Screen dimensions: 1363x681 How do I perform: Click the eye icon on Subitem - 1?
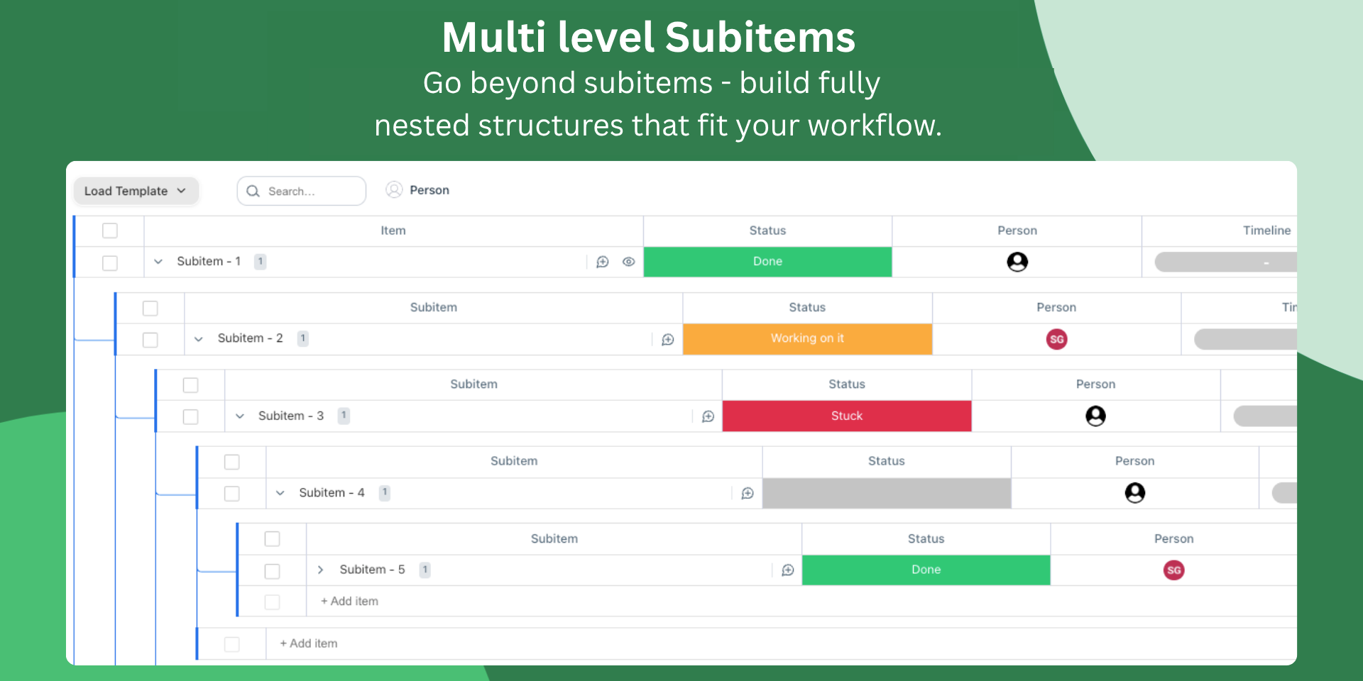point(628,262)
